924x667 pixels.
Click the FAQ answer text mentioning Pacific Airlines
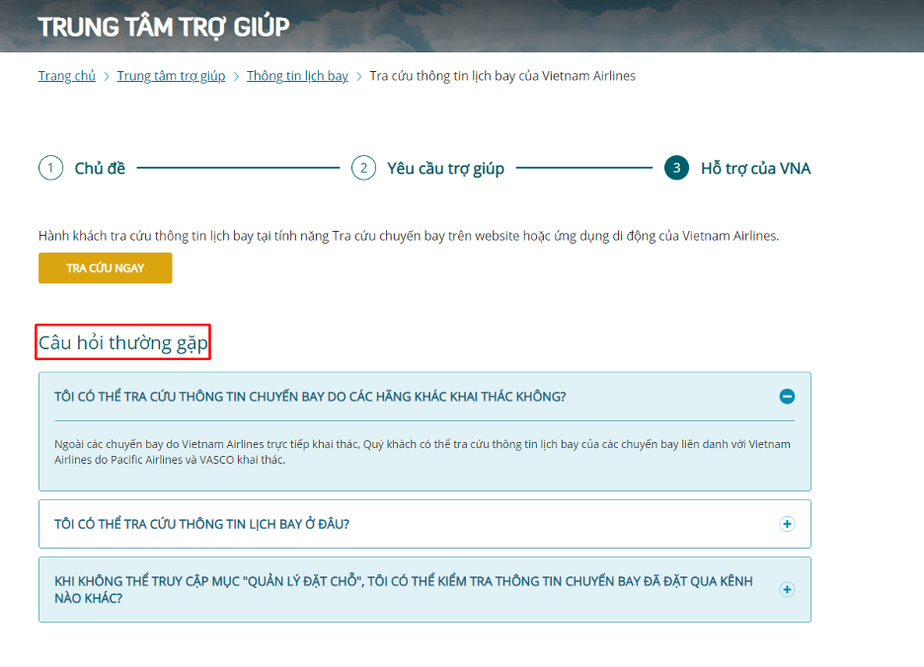point(422,452)
